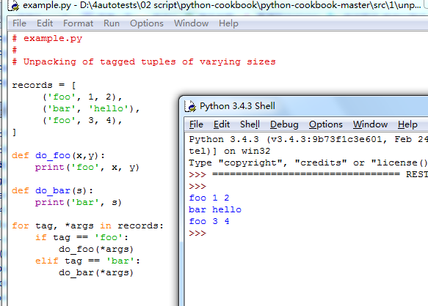Image resolution: width=428 pixels, height=306 pixels.
Task: Click the ('bar', 'hello') tuple line
Action: click(91, 109)
